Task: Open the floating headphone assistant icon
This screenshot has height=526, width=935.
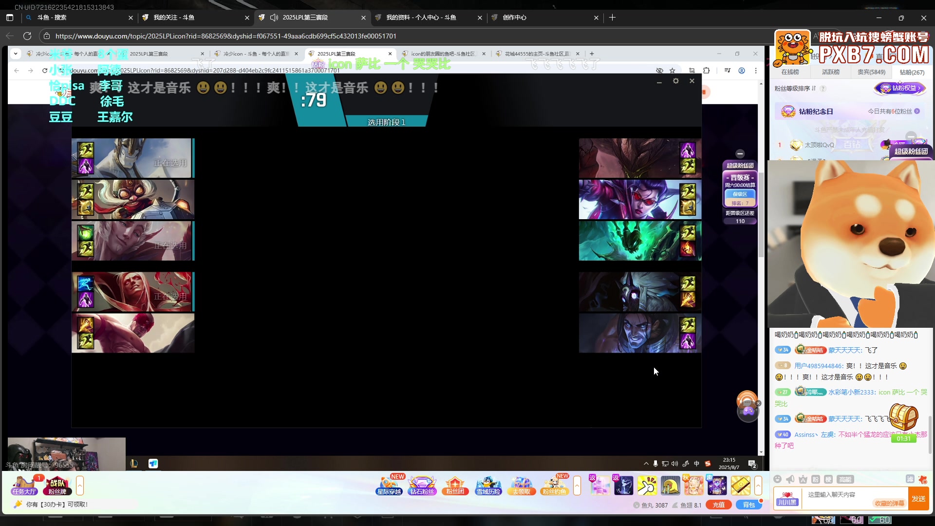Action: tap(747, 400)
